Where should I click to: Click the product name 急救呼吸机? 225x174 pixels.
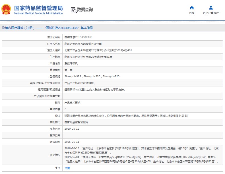click(x=71, y=63)
